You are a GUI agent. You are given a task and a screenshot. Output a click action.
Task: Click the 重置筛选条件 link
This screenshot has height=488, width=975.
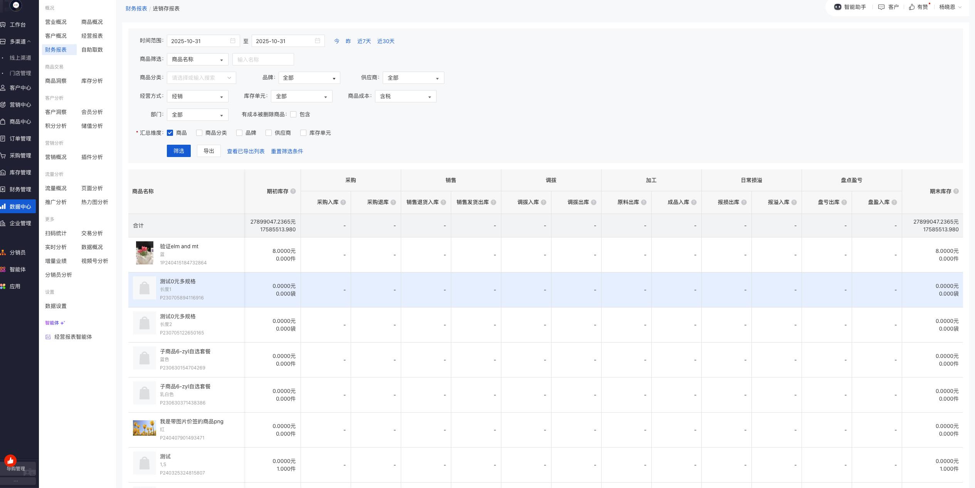[x=287, y=151]
